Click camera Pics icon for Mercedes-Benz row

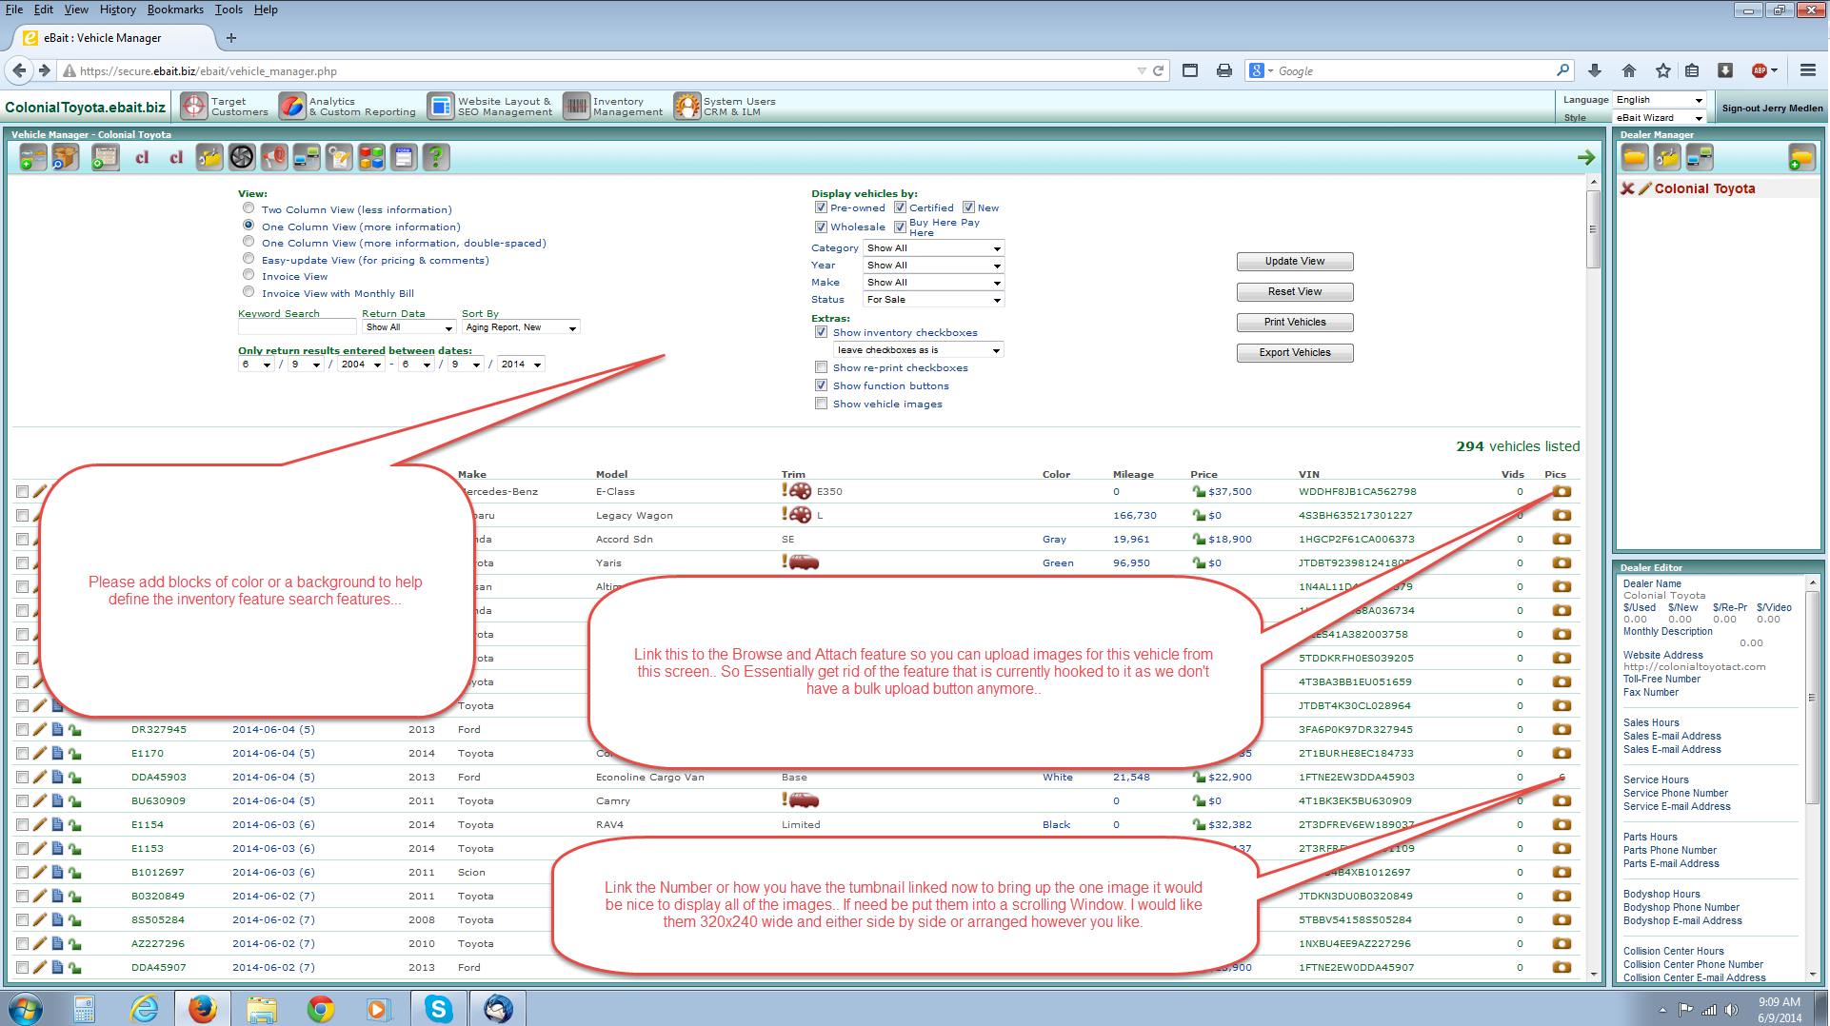pyautogui.click(x=1561, y=491)
